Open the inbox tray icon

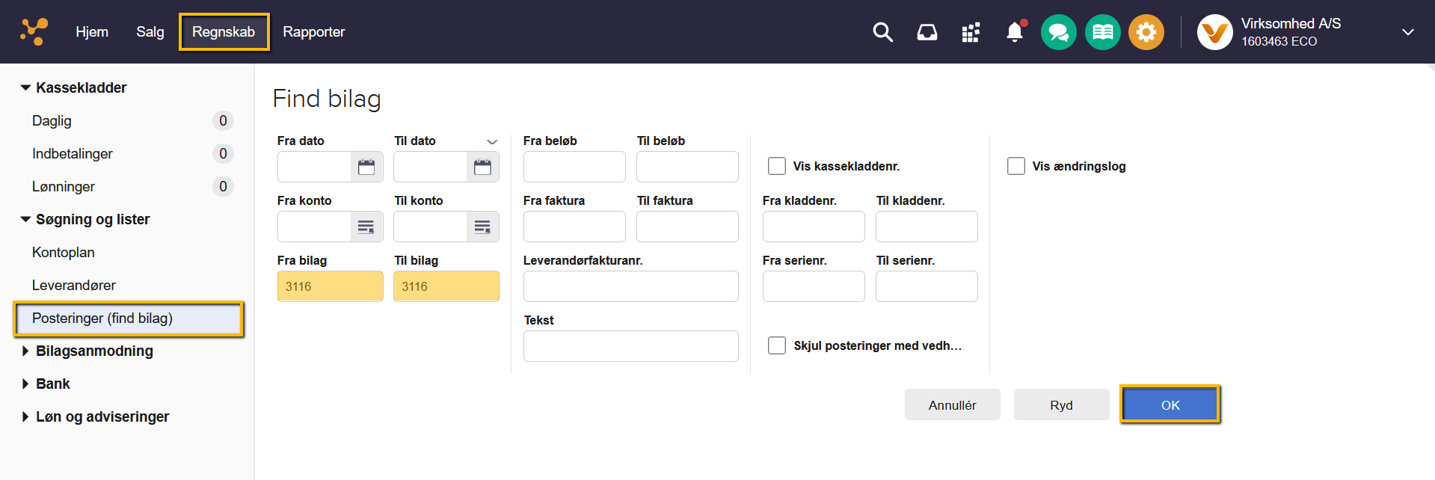click(x=927, y=32)
